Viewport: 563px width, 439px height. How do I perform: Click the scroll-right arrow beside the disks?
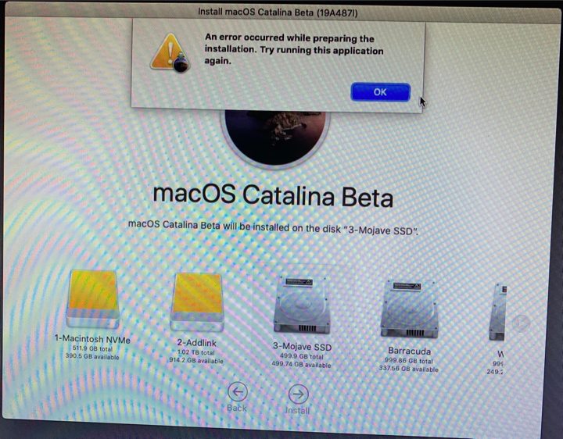point(520,323)
